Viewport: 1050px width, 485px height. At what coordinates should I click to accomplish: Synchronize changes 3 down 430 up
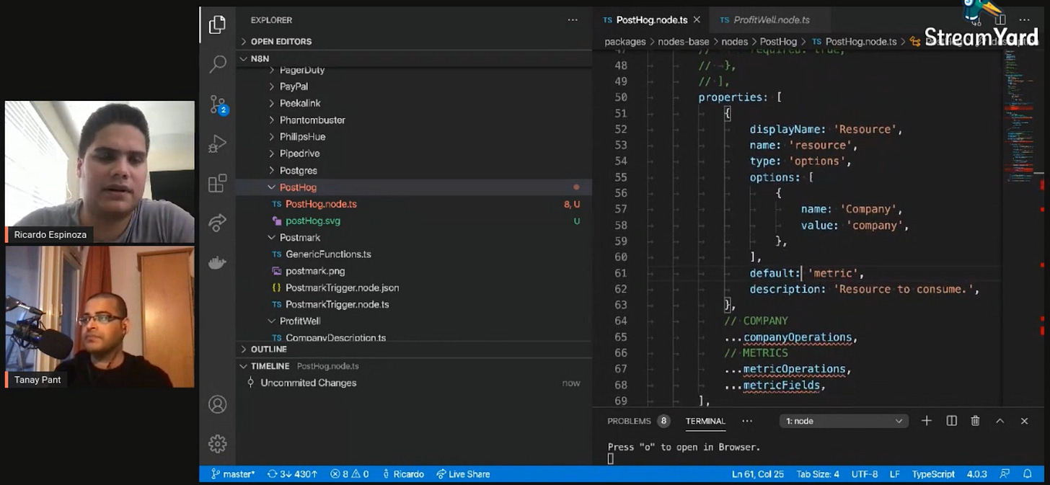pos(292,474)
